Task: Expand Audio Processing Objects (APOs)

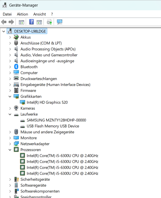Action: click(x=10, y=49)
